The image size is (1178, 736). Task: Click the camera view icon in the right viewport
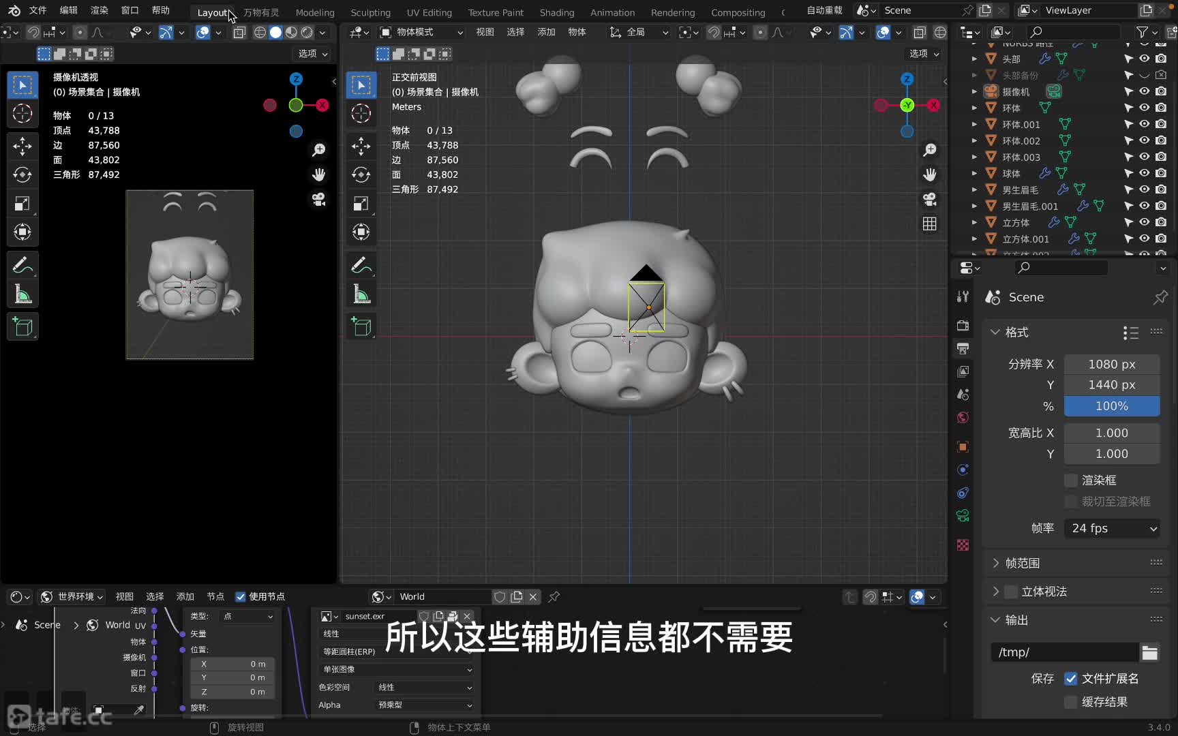point(930,199)
